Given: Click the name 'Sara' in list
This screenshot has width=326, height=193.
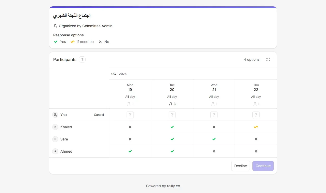Looking at the screenshot, I should [x=64, y=139].
